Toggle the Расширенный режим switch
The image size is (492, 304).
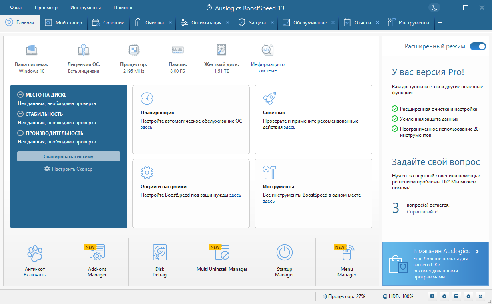tap(478, 46)
